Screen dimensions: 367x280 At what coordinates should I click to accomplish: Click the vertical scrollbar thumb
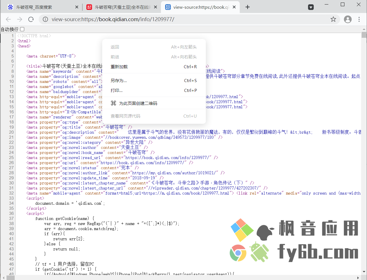tap(364, 35)
